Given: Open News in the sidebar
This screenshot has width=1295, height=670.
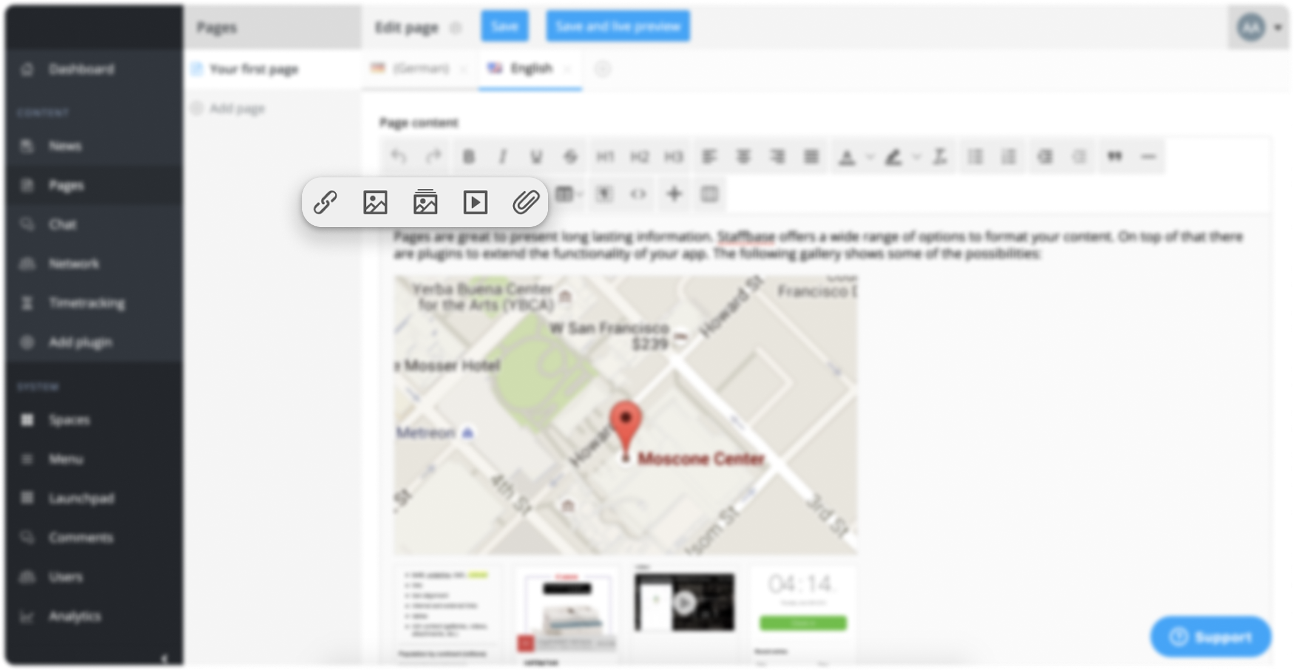Looking at the screenshot, I should click(94, 146).
